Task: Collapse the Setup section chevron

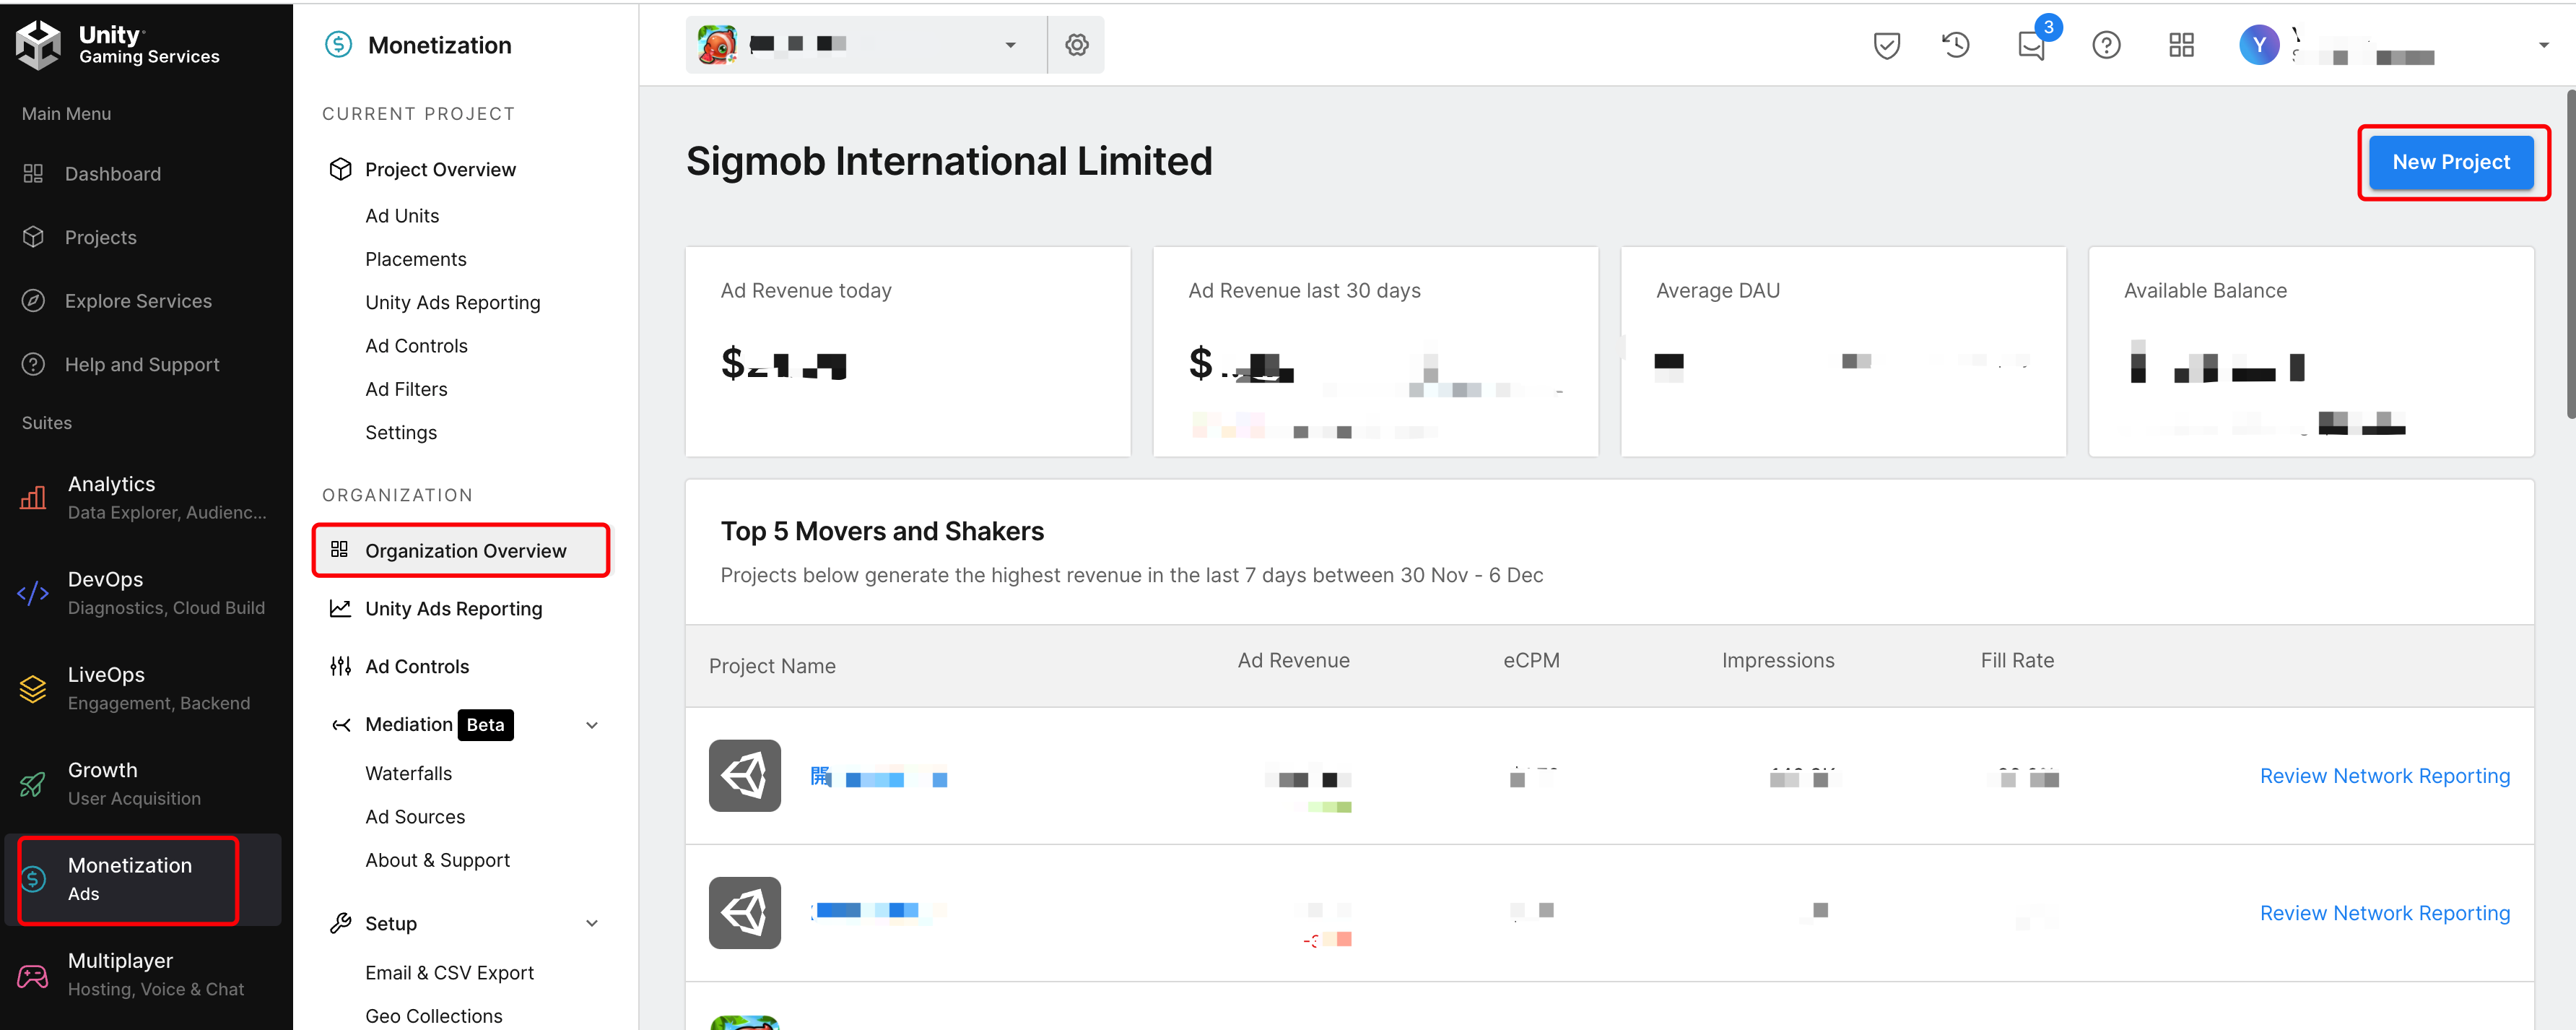Action: [592, 923]
